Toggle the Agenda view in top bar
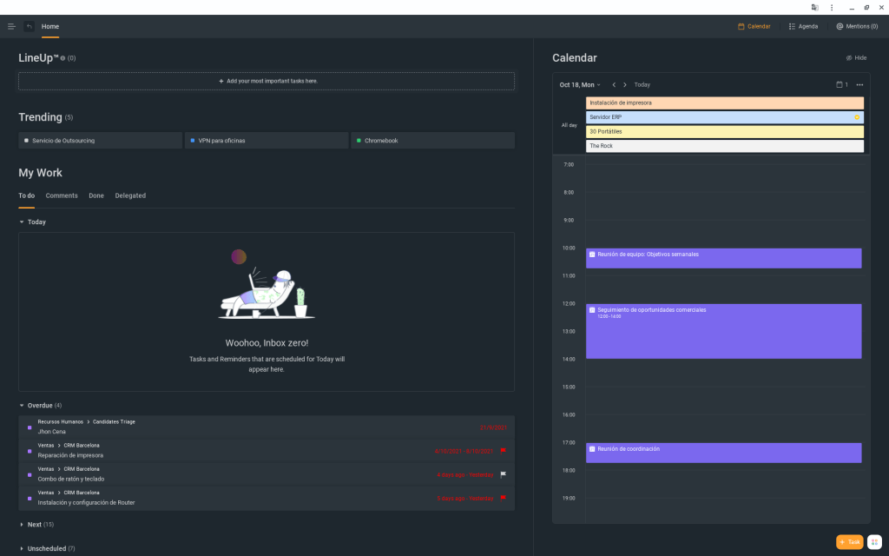Viewport: 889px width, 556px height. pos(803,26)
